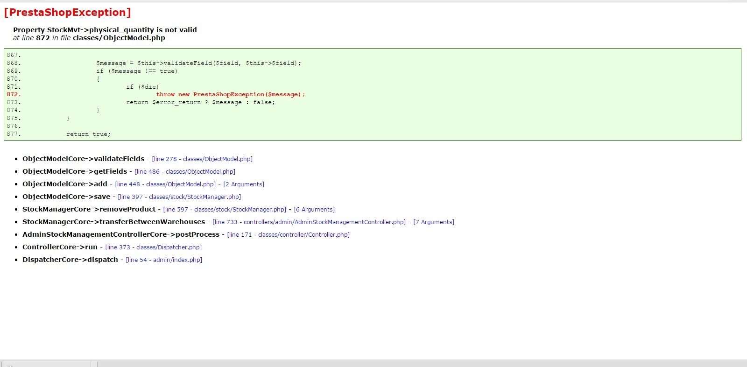Screen dimensions: 747x367
Task: Expand the [2 Arguments] list
Action: pyautogui.click(x=244, y=184)
